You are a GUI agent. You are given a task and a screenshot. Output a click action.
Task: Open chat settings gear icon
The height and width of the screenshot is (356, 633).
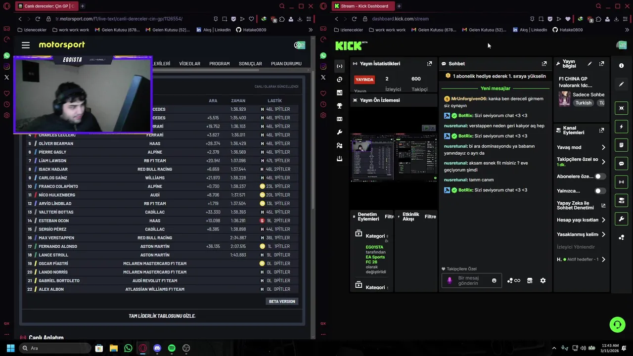(x=543, y=281)
